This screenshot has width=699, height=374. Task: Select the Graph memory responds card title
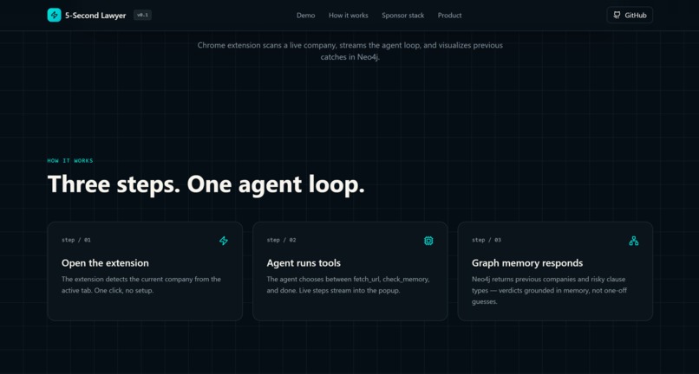[527, 263]
